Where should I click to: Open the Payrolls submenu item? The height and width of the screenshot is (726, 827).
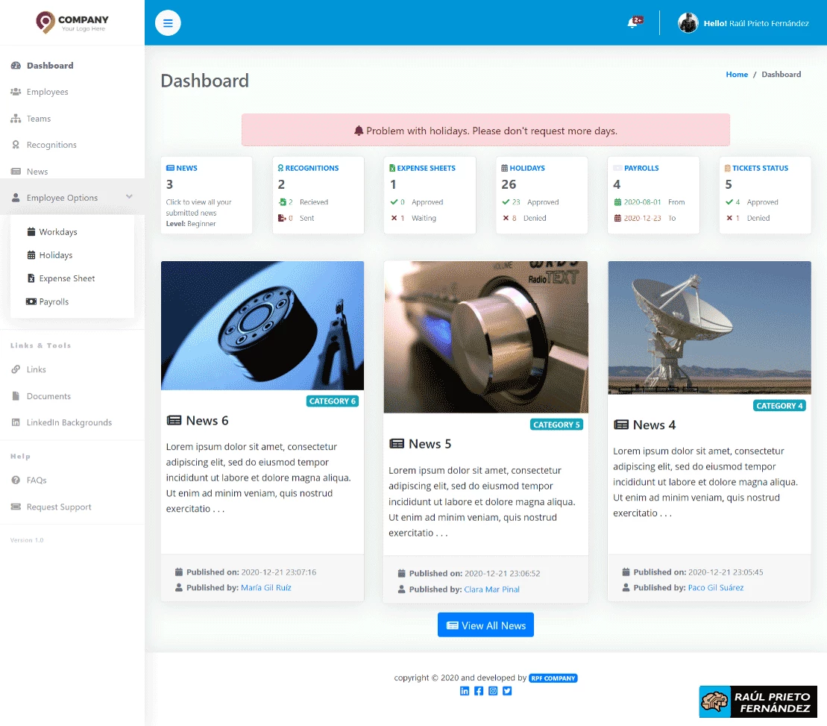coord(31,301)
